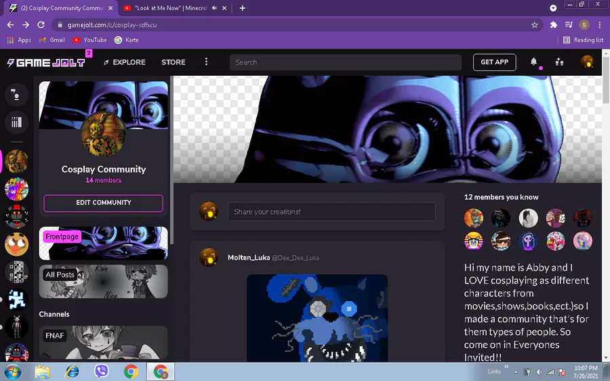Select the orange duck face community icon
Viewport: 610px width, 381px height.
click(x=16, y=244)
